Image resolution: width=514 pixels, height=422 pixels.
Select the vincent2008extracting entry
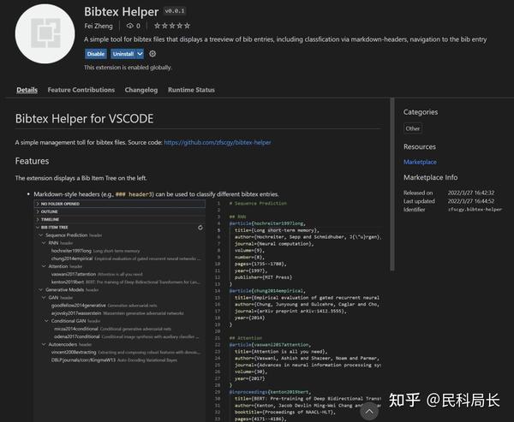click(120, 353)
